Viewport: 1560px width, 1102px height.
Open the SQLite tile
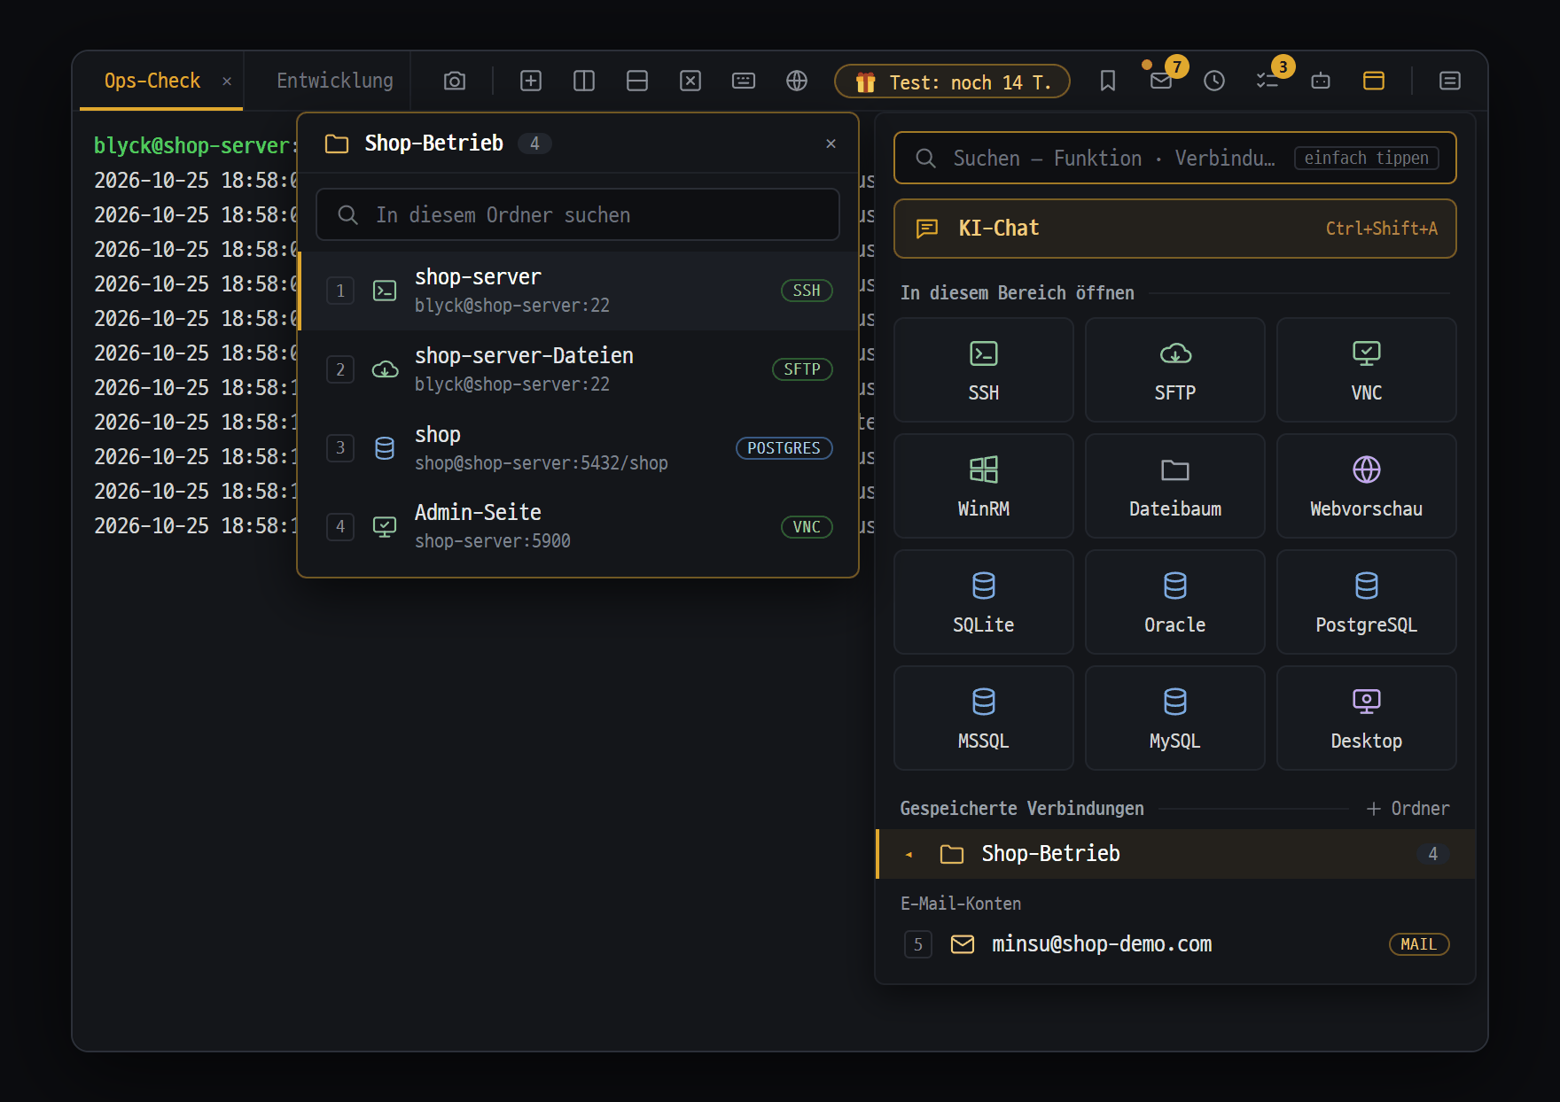984,602
